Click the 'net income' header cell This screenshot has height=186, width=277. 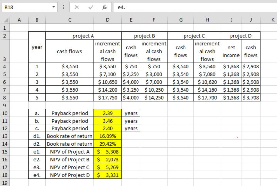pos(231,51)
